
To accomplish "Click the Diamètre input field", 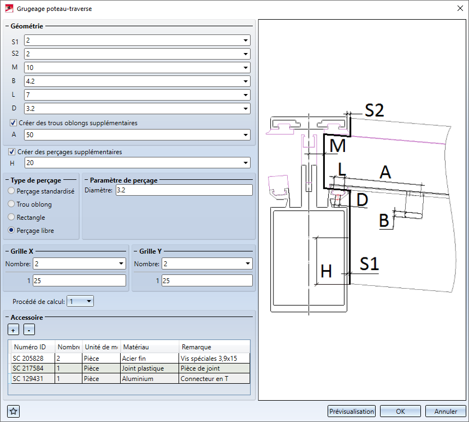I will 183,190.
